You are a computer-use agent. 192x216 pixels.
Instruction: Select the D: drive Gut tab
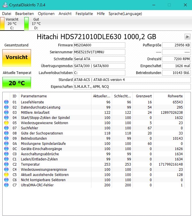coord(36,24)
